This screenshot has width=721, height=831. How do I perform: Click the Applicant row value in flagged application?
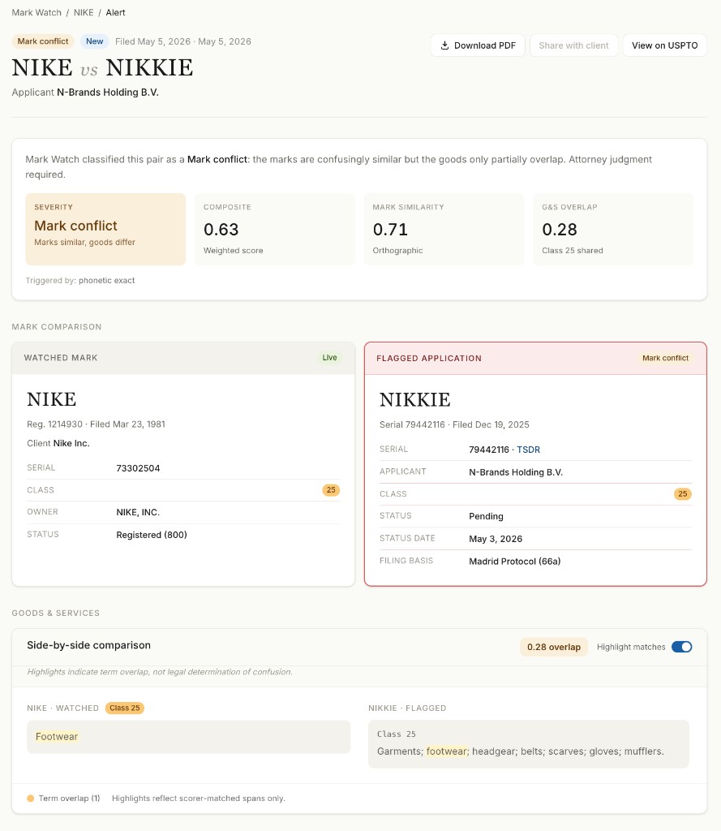(516, 472)
